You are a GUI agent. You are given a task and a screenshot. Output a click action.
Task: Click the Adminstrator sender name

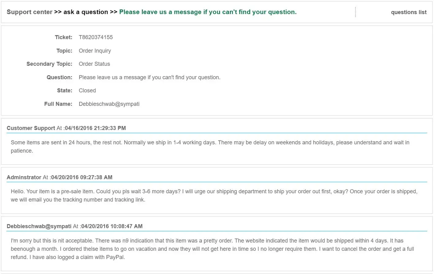[x=24, y=177]
